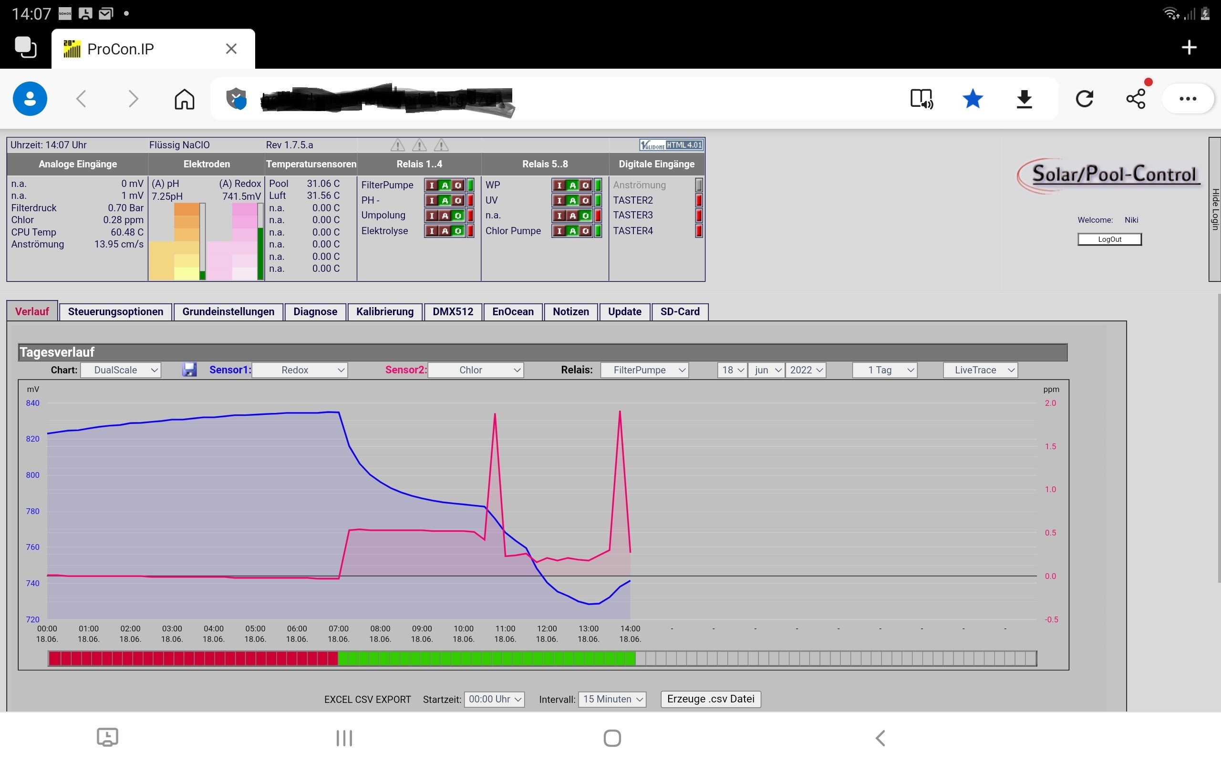Open the browser profile avatar
Image resolution: width=1221 pixels, height=763 pixels.
tap(30, 98)
